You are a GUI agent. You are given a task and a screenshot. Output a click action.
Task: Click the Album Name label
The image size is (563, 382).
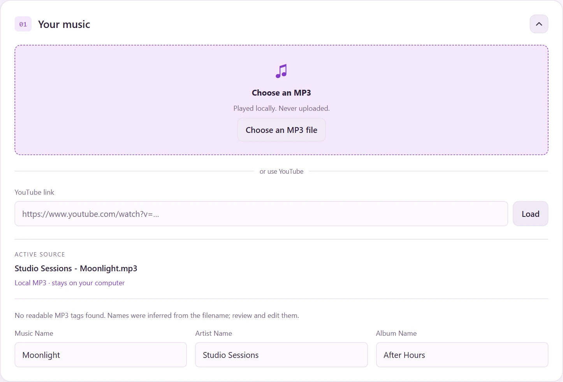click(x=396, y=333)
